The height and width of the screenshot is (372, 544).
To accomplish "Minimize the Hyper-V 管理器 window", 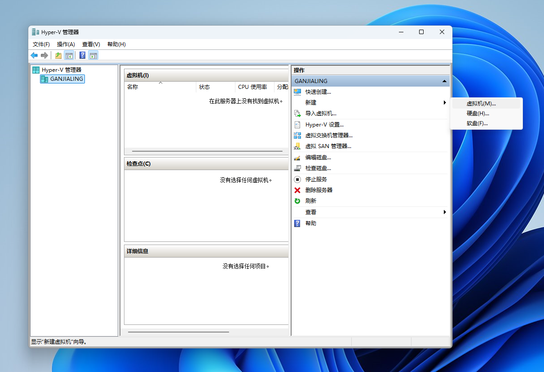I will [401, 32].
